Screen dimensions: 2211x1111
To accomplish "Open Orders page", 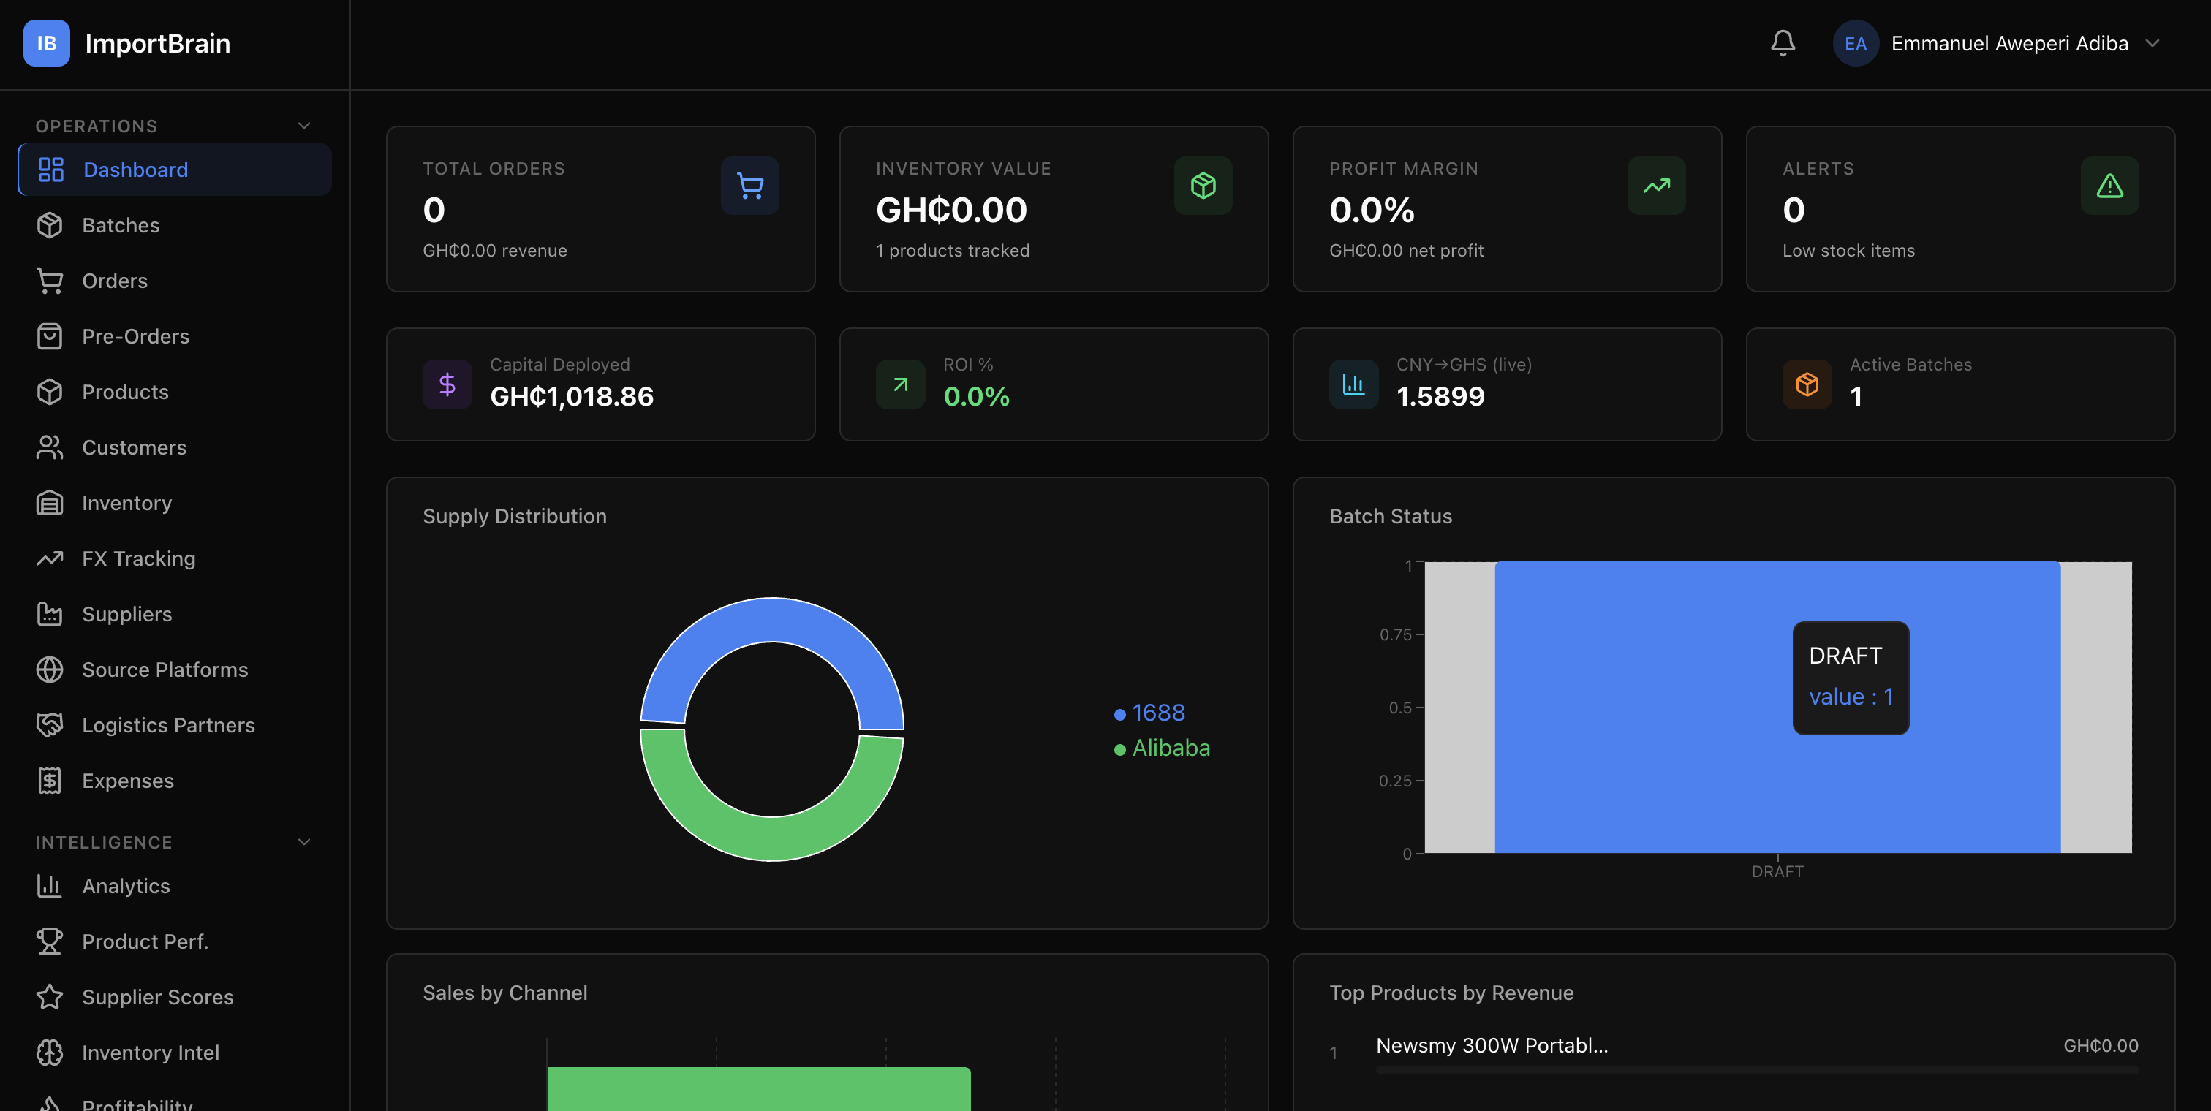I will pos(174,281).
